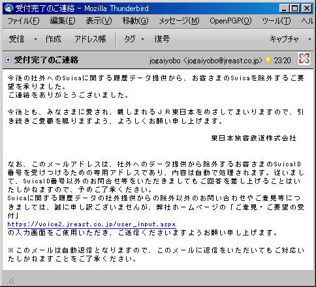
Task: Open the メッセージ(M) menu
Action: [179, 21]
